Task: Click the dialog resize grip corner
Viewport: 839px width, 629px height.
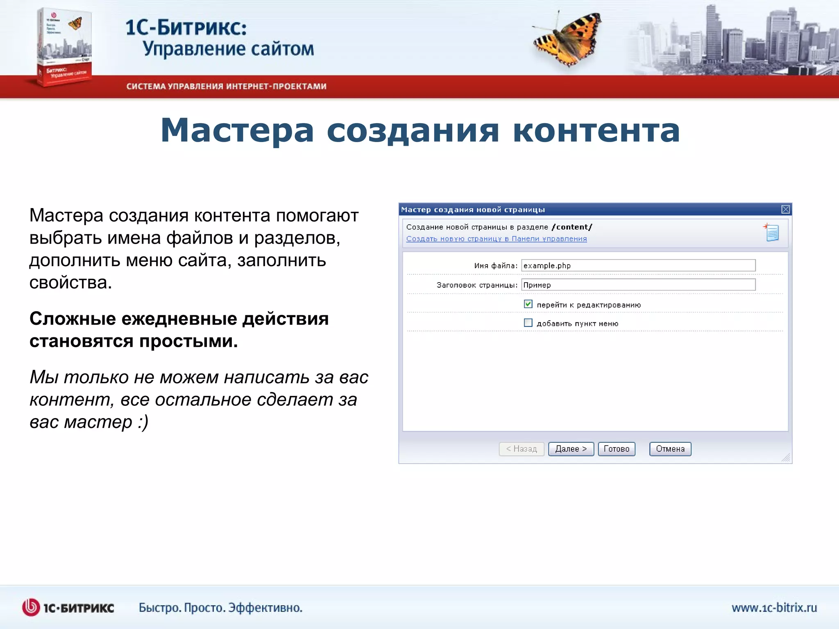Action: [786, 457]
